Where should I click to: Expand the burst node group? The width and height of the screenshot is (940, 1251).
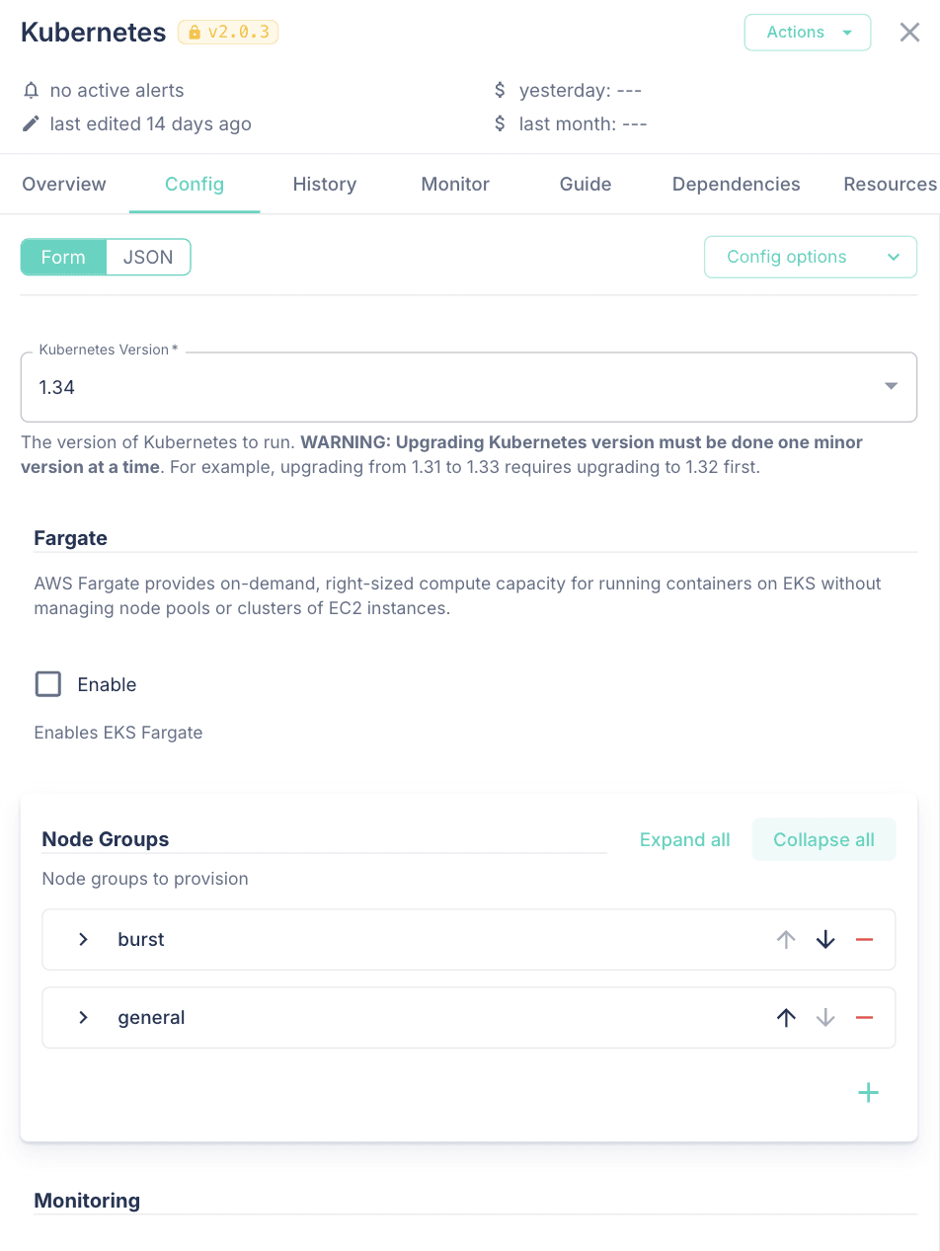[x=83, y=940]
